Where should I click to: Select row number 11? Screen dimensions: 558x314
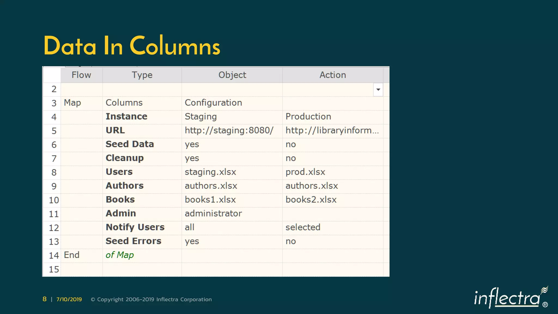coord(52,214)
